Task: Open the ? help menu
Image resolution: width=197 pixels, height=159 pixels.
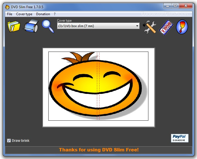Action: click(55, 14)
